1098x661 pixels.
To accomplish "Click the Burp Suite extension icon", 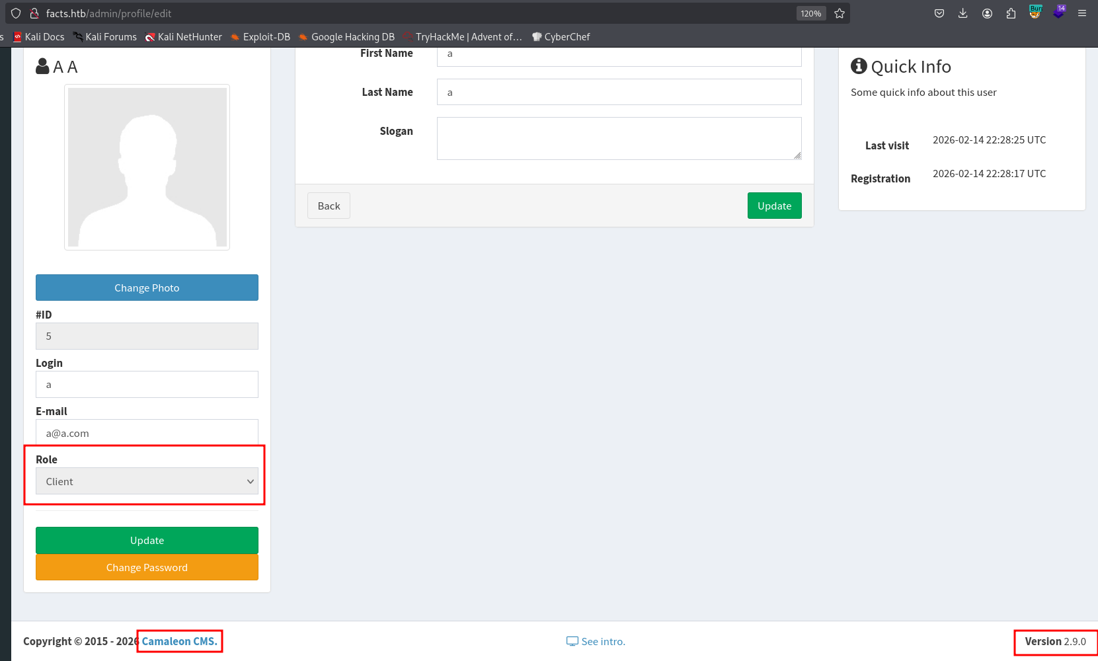I will click(1035, 13).
